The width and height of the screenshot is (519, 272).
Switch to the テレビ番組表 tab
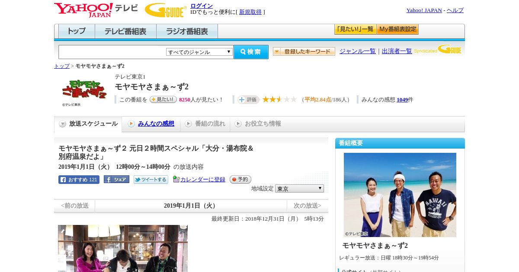[x=125, y=31]
